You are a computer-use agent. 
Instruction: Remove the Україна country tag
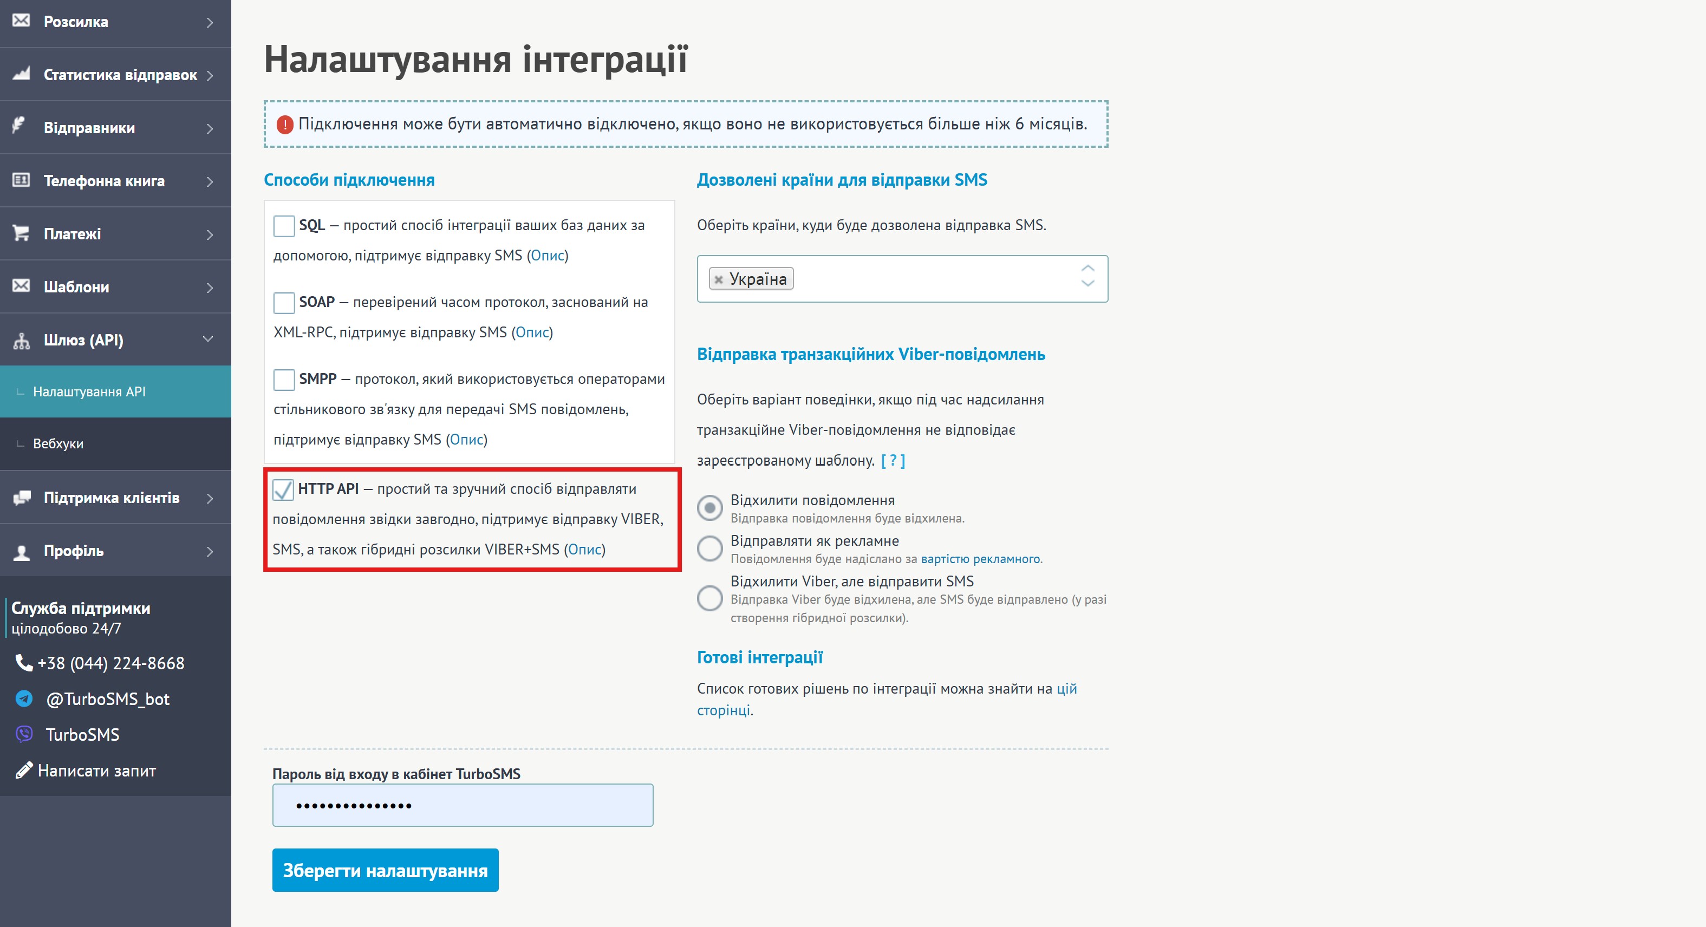(719, 278)
